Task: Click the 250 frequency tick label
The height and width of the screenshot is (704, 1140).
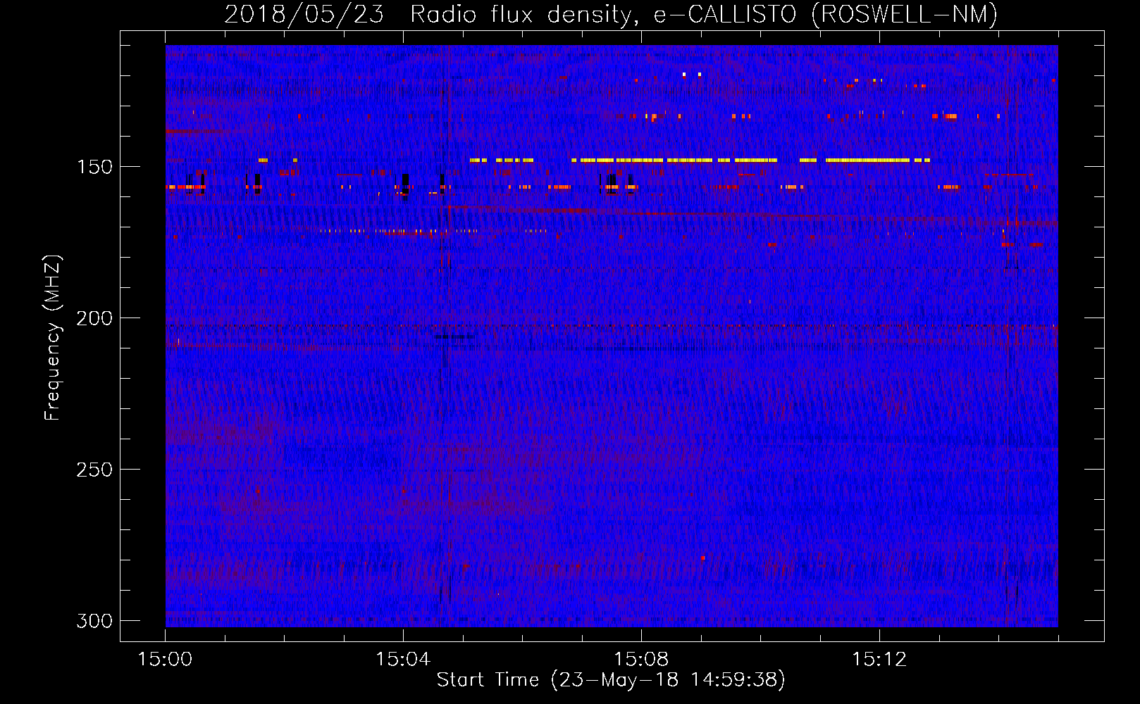Action: (94, 470)
